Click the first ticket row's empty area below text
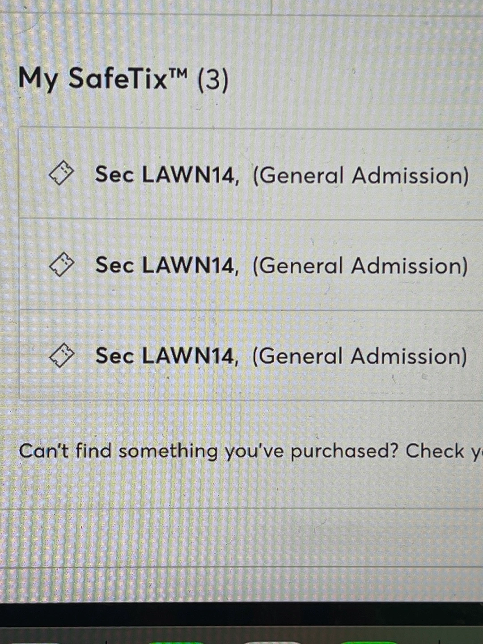The image size is (483, 644). point(250,203)
